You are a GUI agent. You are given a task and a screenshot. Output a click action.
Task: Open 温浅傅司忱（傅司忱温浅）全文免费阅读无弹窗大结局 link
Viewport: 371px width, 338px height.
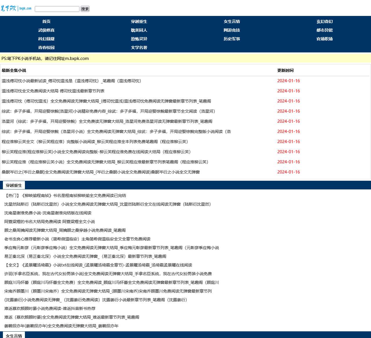(106, 101)
